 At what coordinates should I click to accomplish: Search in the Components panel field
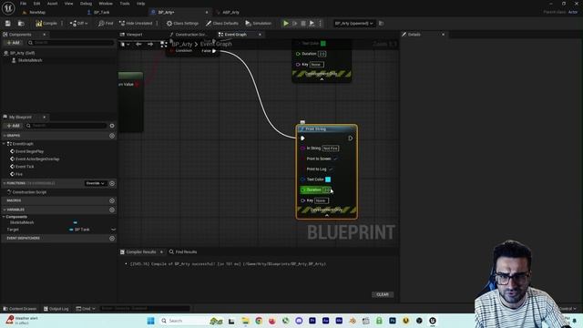pyautogui.click(x=71, y=43)
